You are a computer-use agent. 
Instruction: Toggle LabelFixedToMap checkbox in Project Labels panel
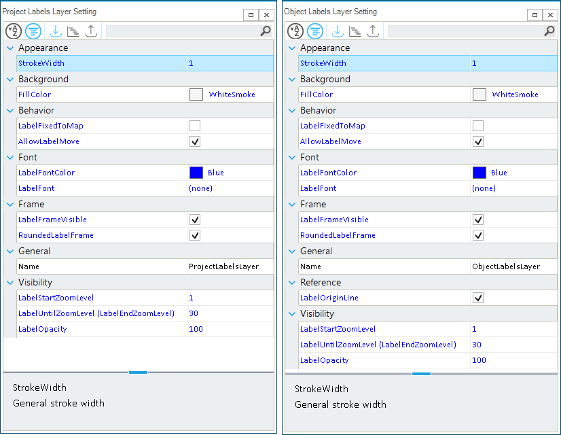pos(195,126)
